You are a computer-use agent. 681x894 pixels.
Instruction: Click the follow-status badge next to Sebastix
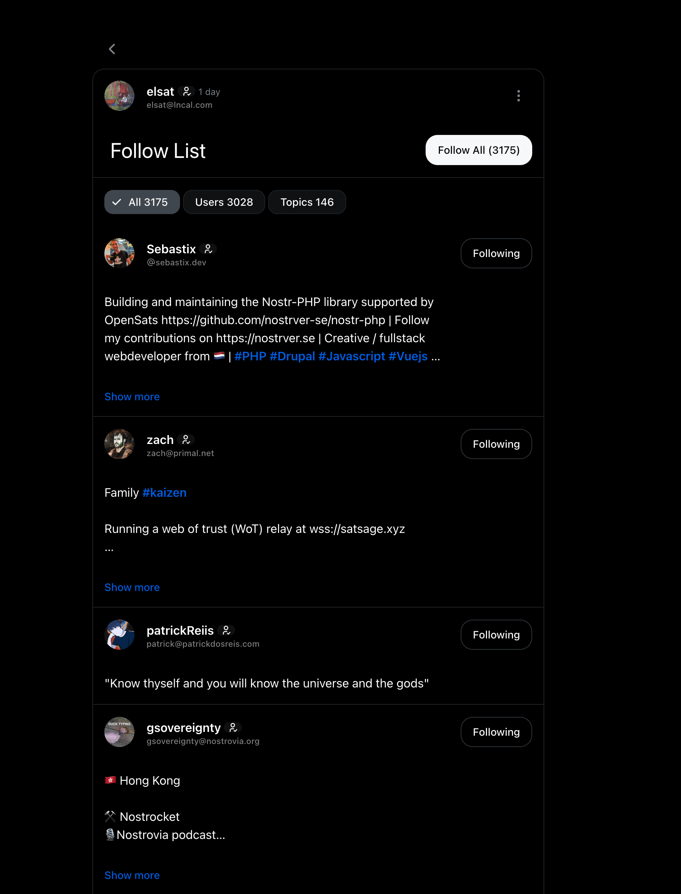[x=208, y=249]
